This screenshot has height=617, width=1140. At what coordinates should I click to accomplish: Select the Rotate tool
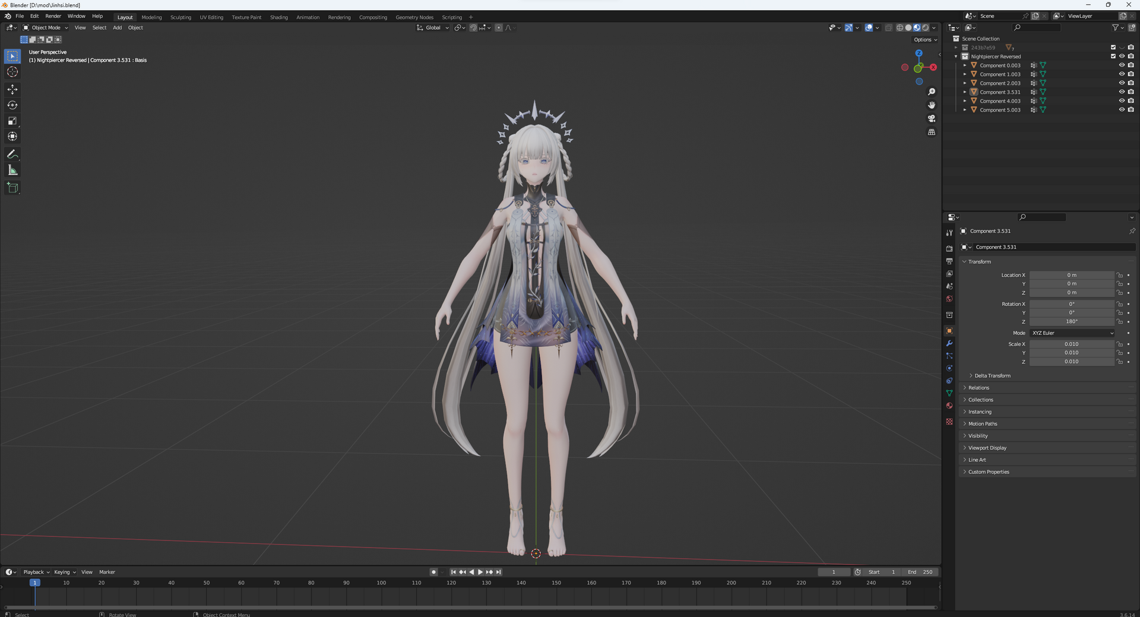point(12,105)
